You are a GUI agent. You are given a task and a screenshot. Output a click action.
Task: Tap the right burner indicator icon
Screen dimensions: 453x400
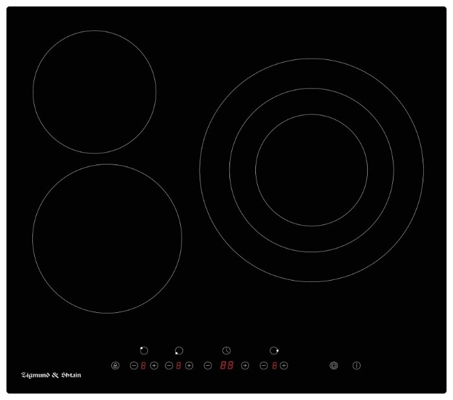pos(274,350)
